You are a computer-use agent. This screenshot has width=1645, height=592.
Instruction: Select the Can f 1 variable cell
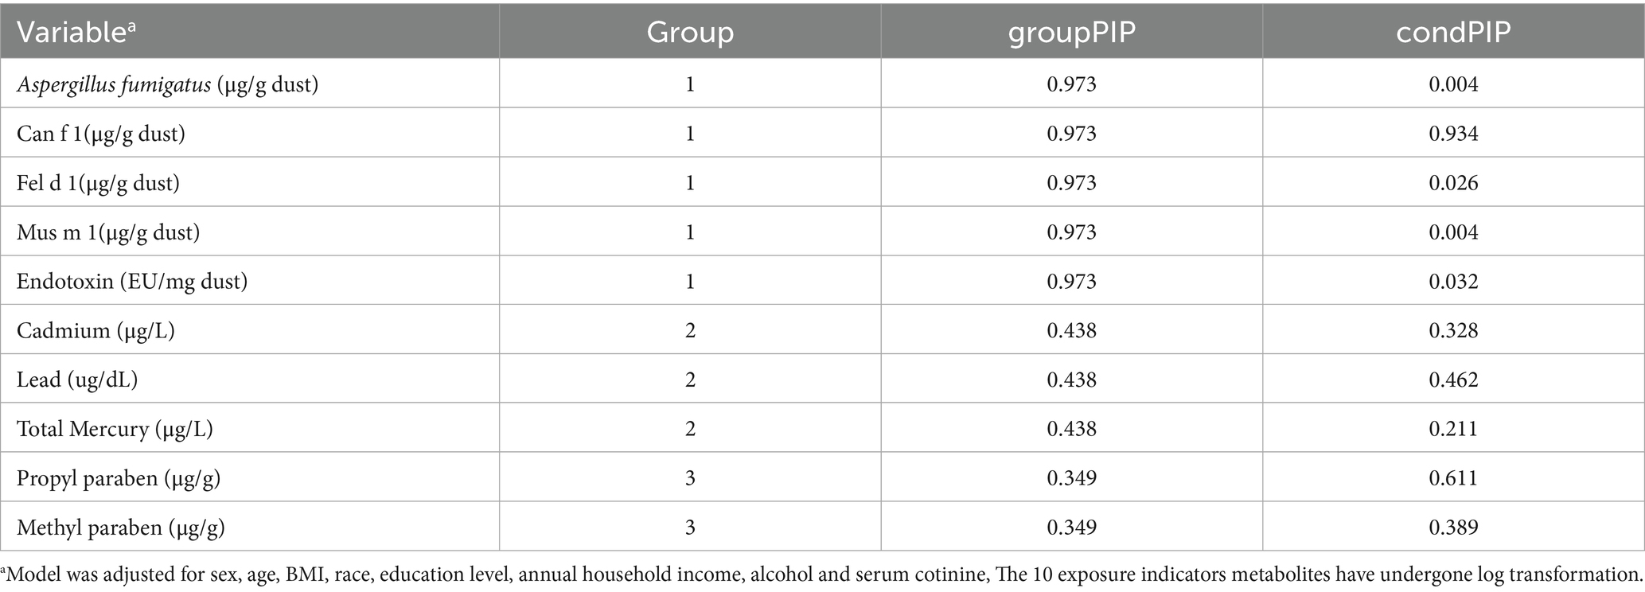click(x=101, y=134)
